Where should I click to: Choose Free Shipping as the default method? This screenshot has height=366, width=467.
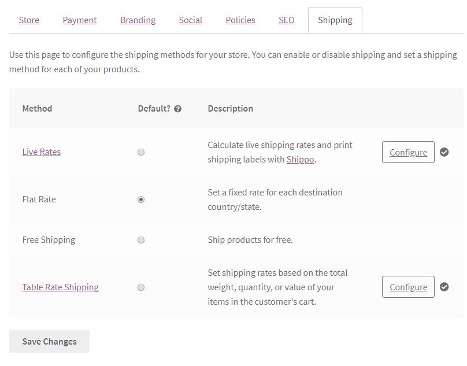pos(141,240)
